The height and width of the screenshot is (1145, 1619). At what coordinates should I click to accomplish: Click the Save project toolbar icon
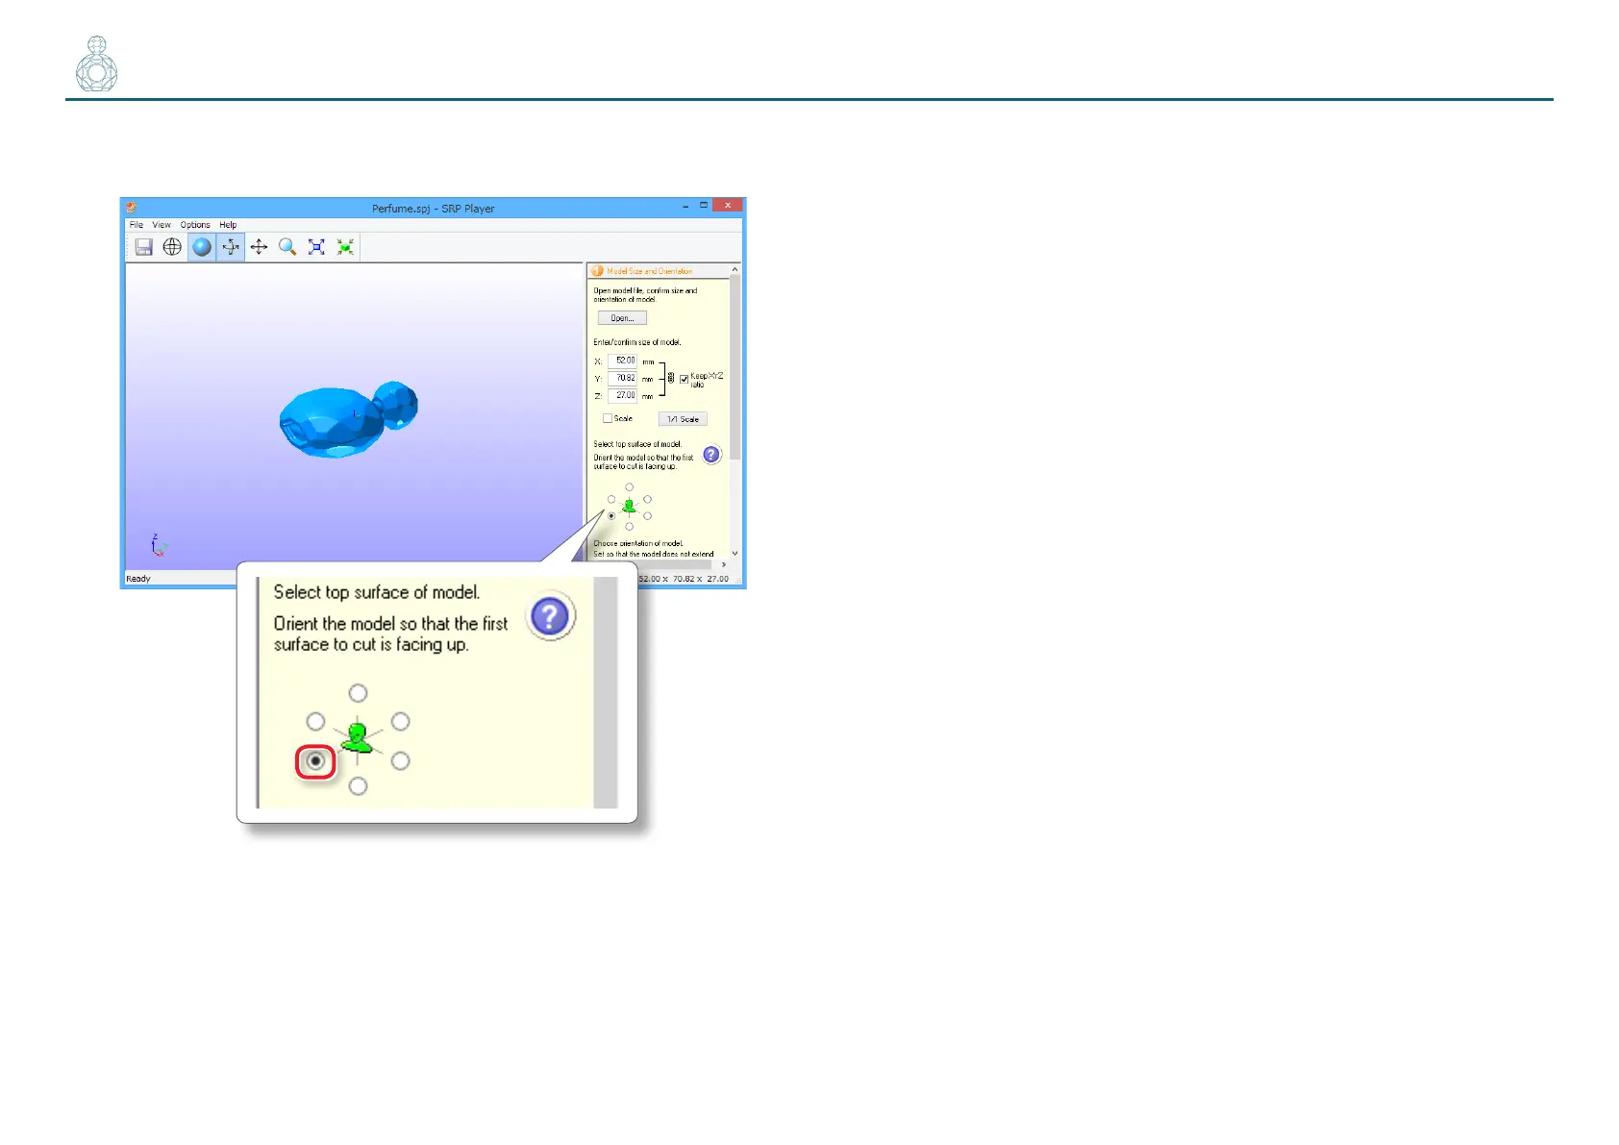pyautogui.click(x=144, y=247)
